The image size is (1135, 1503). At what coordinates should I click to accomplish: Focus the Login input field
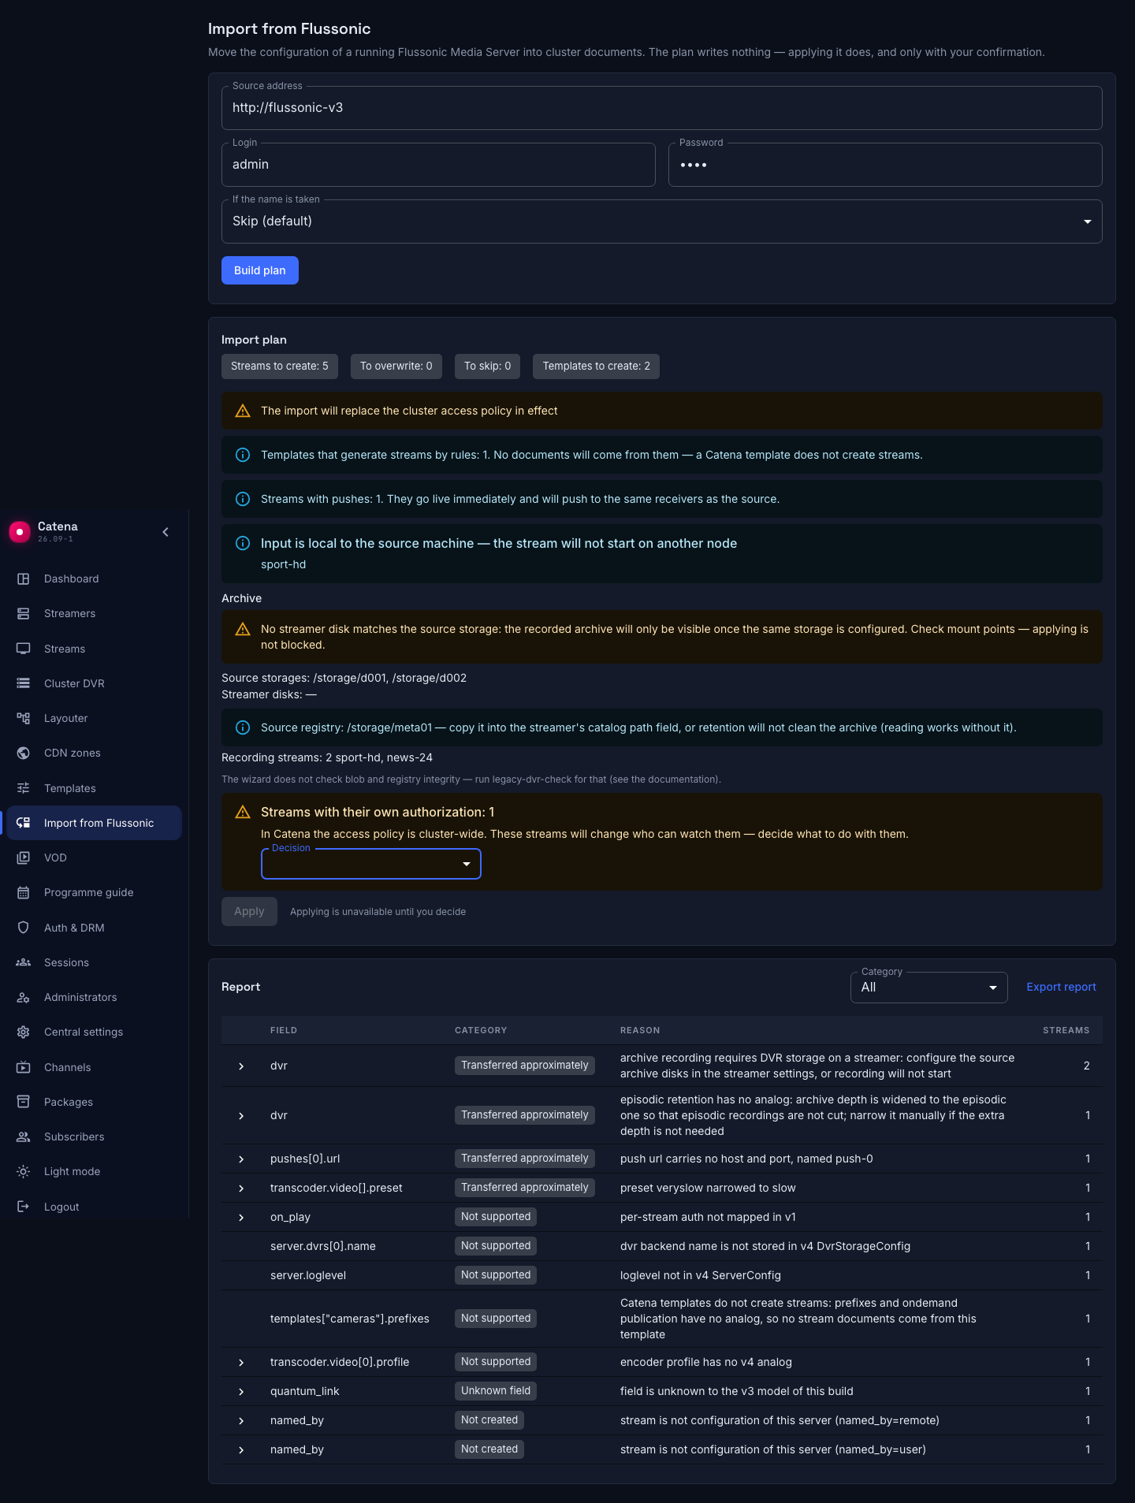click(438, 165)
